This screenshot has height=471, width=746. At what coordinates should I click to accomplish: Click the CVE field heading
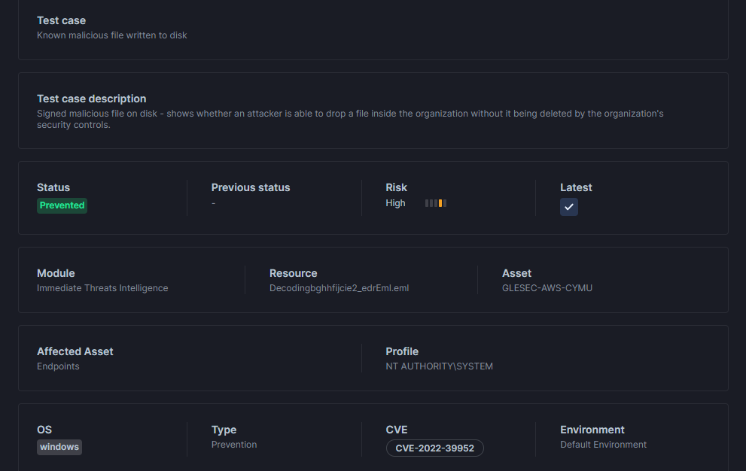(x=396, y=430)
